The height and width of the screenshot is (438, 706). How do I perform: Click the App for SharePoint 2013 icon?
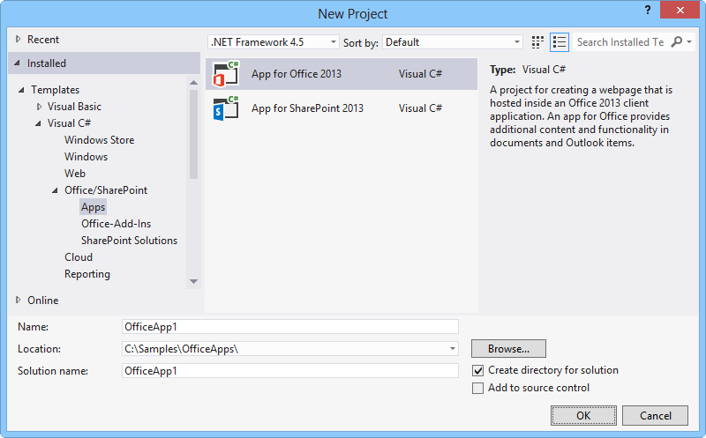[226, 108]
